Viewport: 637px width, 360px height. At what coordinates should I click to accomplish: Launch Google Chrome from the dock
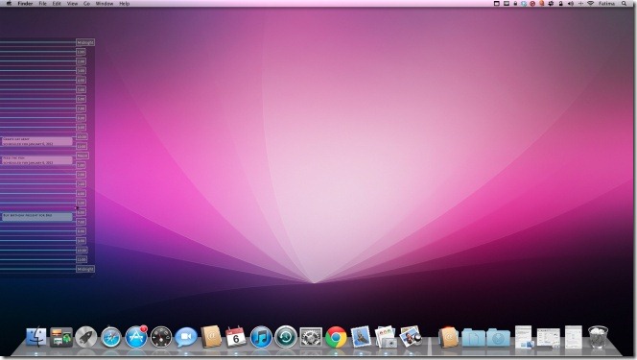336,337
